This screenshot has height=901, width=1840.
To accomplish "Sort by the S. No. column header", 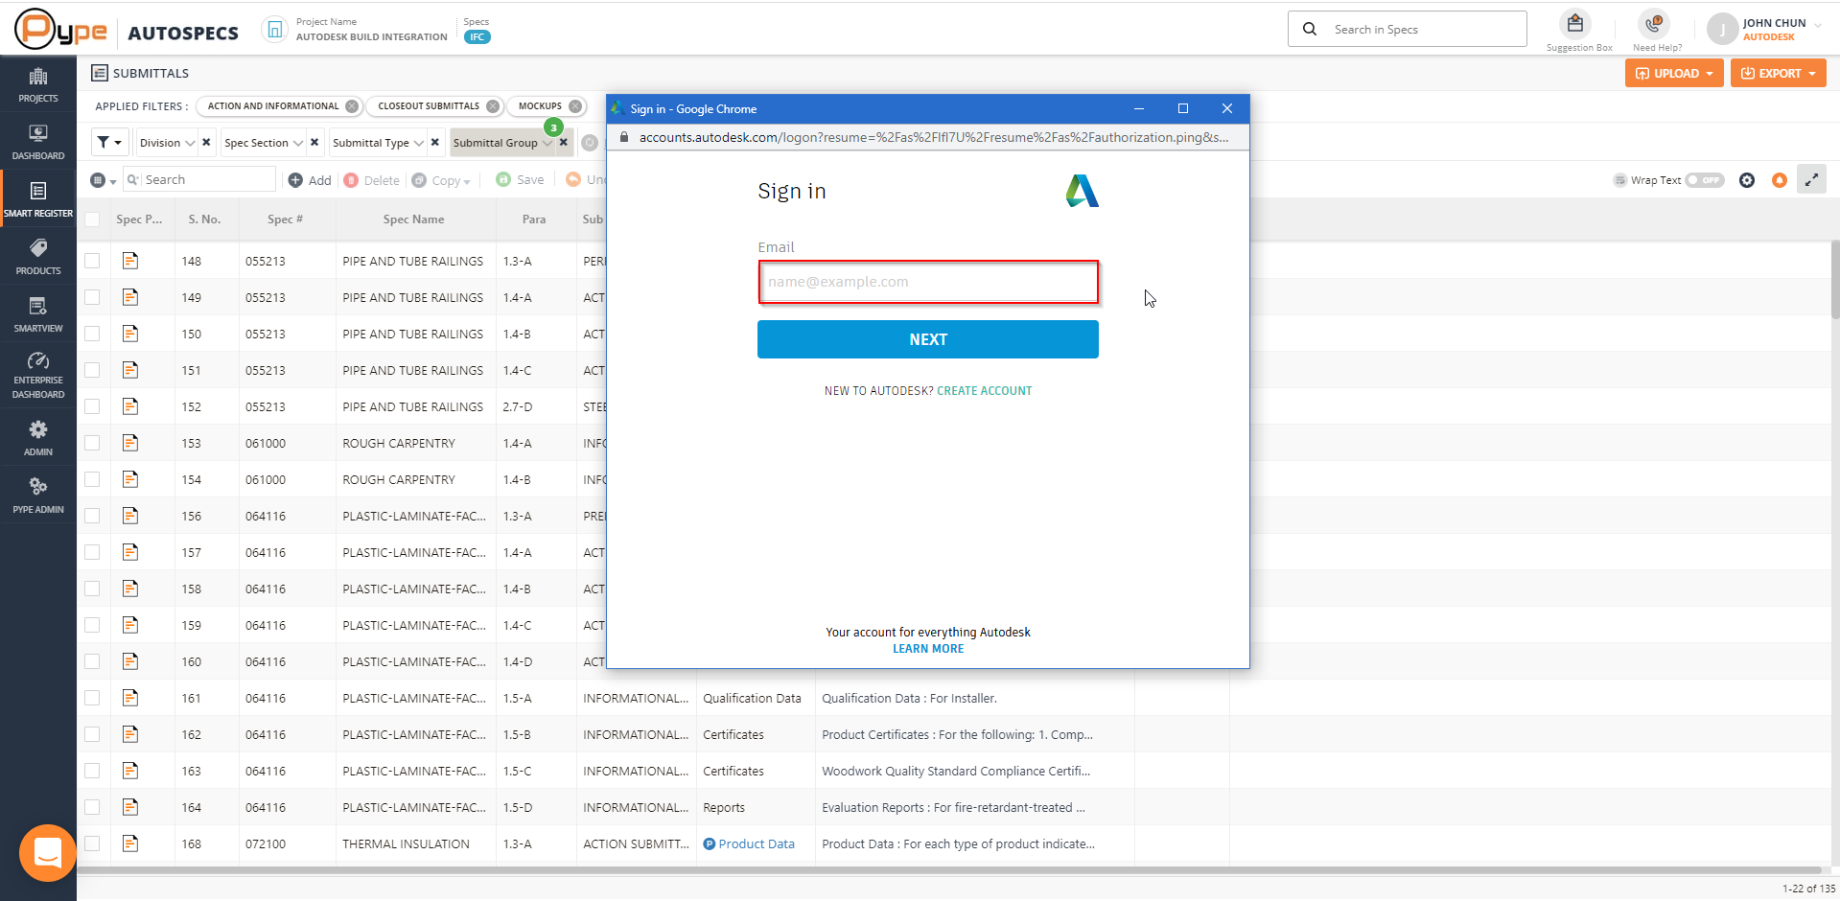I will point(204,219).
